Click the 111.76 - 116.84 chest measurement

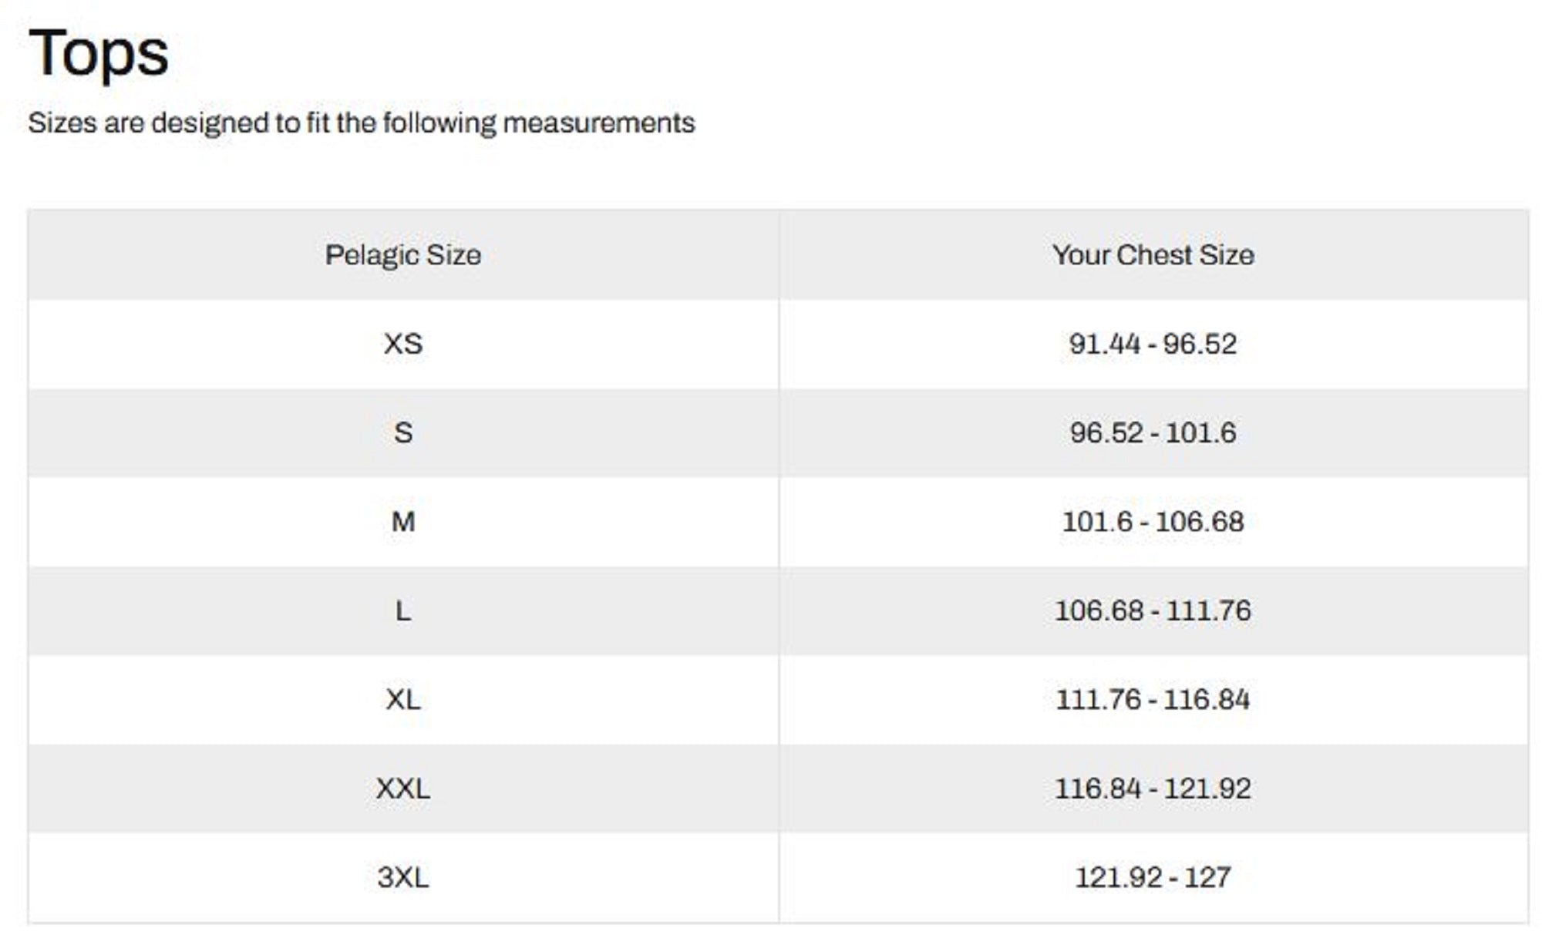[1153, 700]
